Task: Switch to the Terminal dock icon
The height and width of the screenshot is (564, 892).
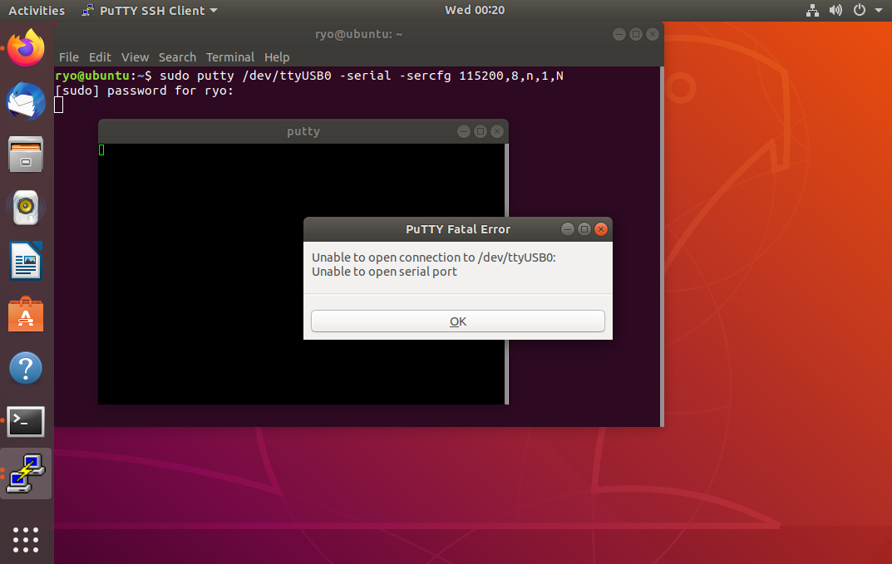Action: tap(26, 422)
